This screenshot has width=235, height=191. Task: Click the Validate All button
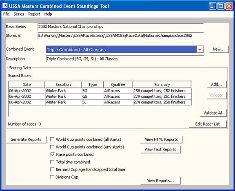[x=213, y=113]
